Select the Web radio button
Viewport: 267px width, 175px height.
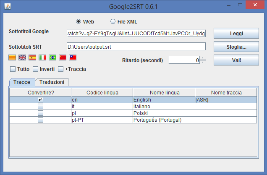point(79,21)
